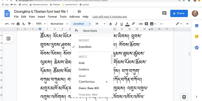
Task: Toggle underline formatting
Action: 121,24
